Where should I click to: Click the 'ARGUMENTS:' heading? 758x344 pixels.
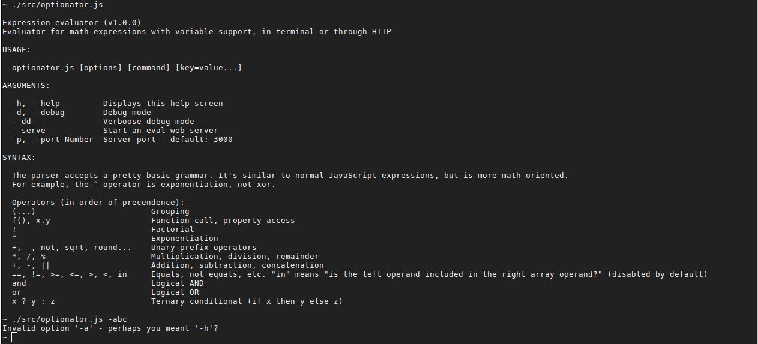click(26, 86)
